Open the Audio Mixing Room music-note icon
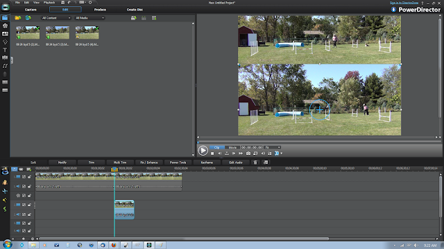Viewport: 444px width, 249px height. (5, 66)
